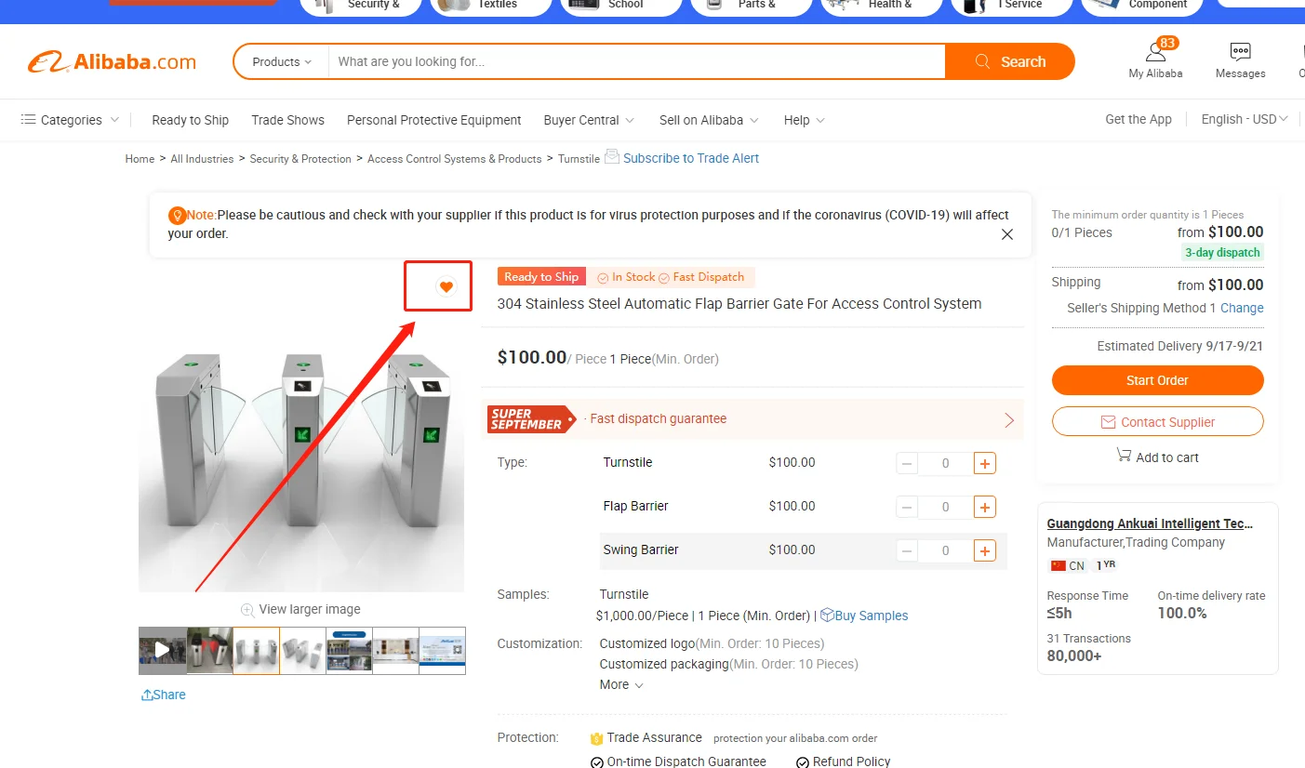Viewport: 1305px width, 768px height.
Task: Select the thumbnail with the QR code
Action: point(443,650)
